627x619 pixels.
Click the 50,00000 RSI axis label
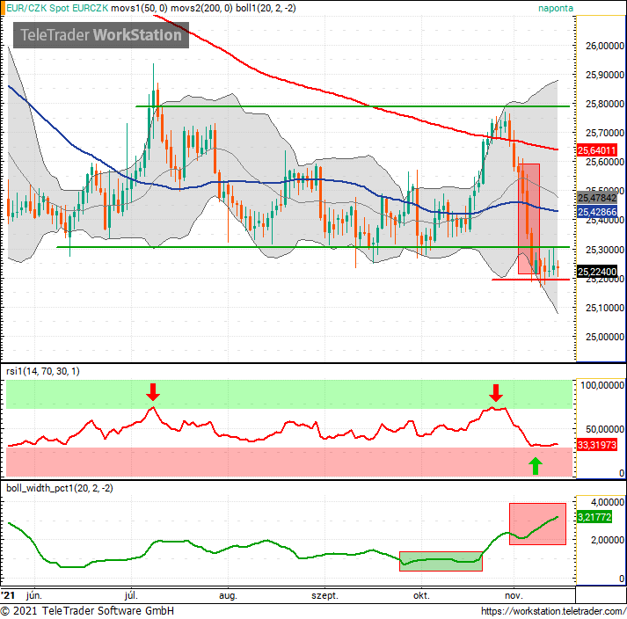[605, 429]
